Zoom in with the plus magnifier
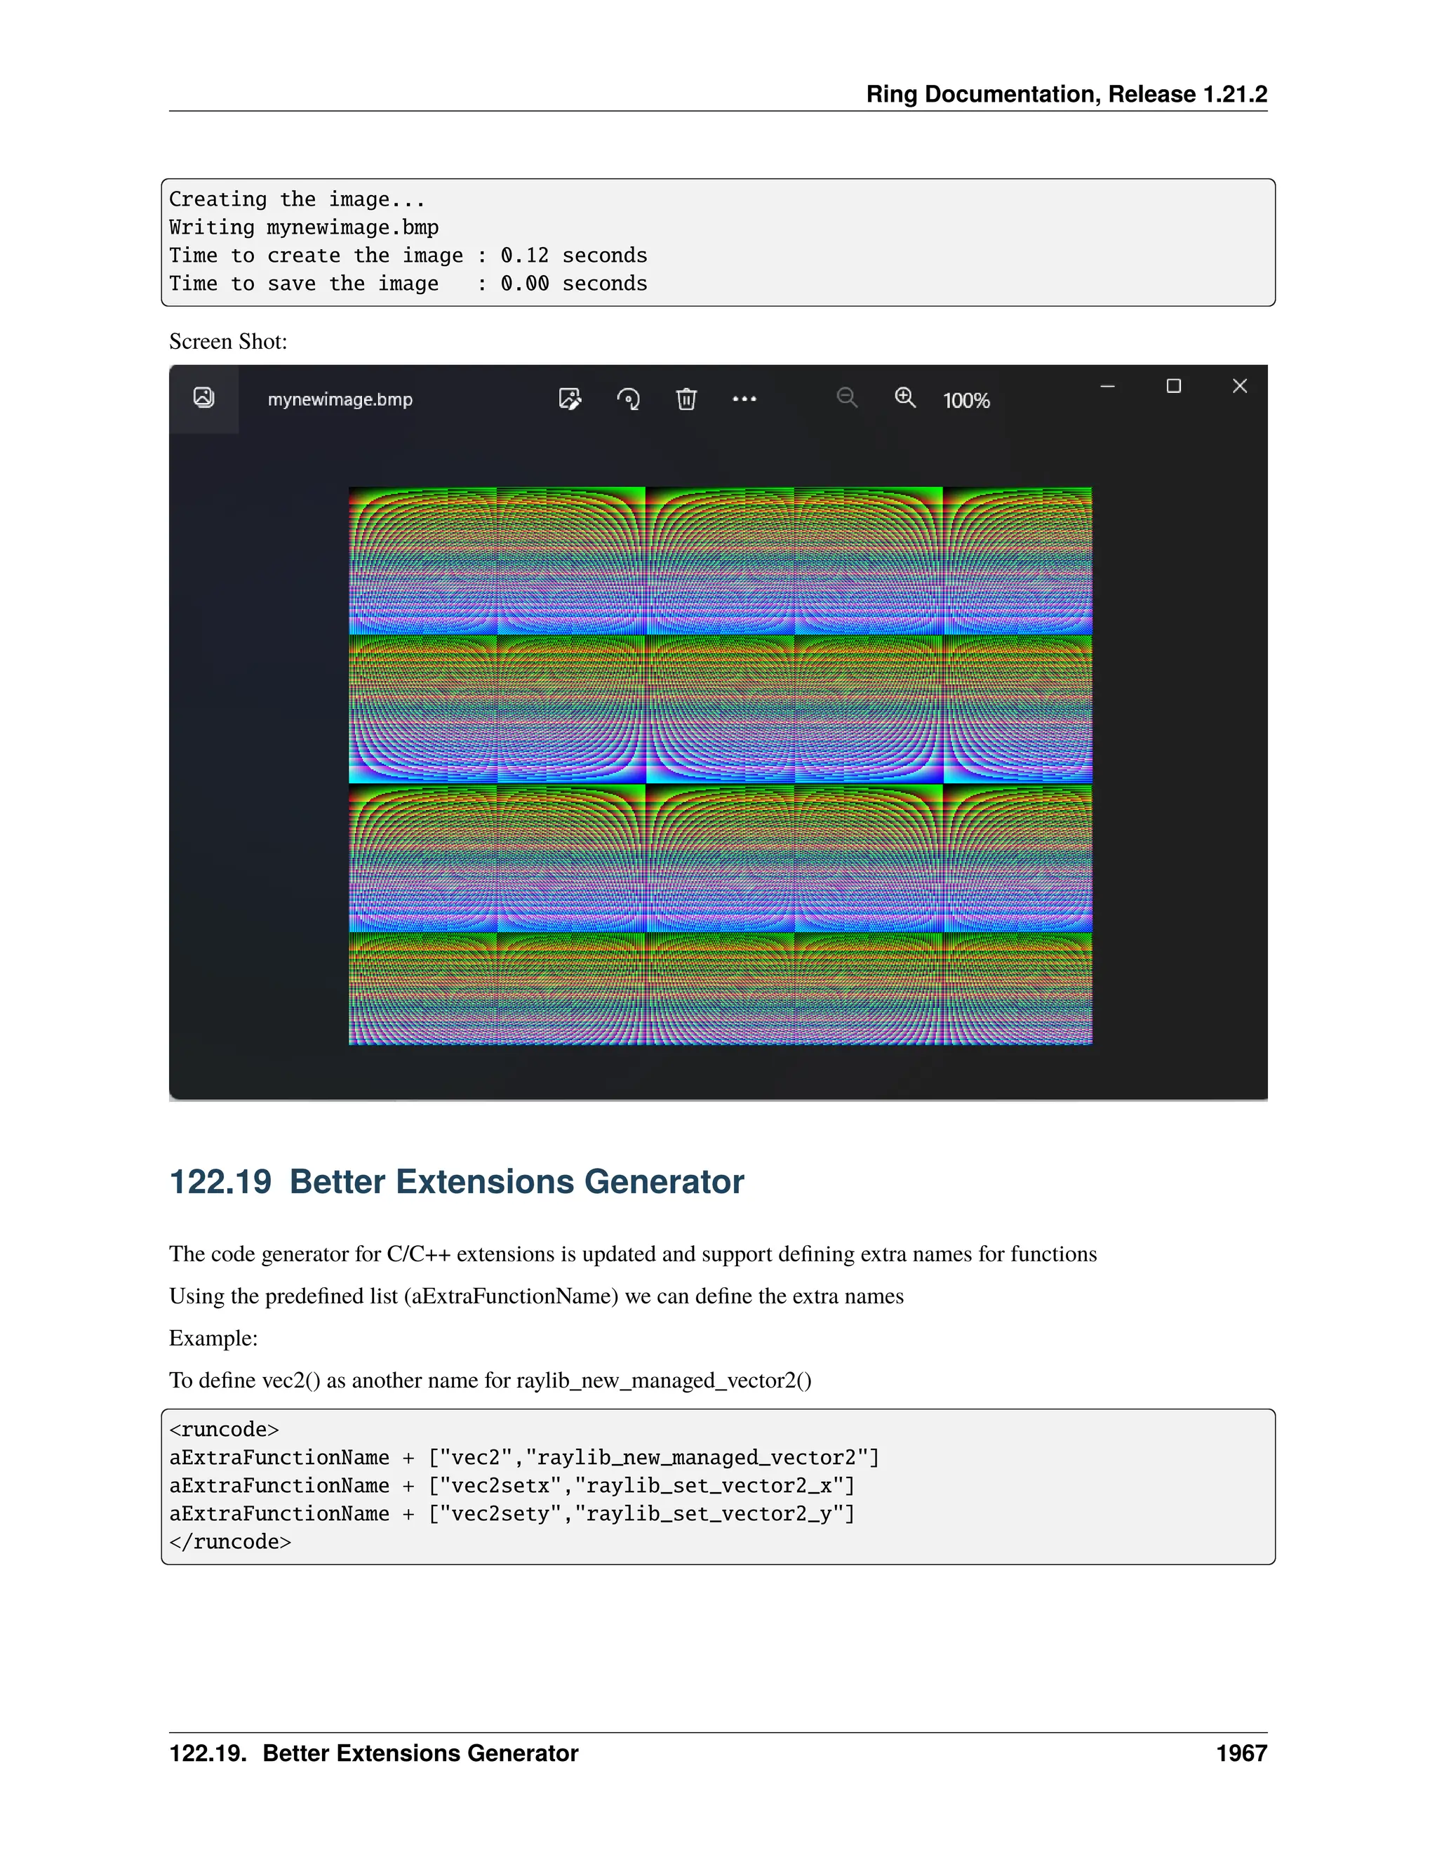Viewport: 1437px width, 1860px height. click(905, 398)
